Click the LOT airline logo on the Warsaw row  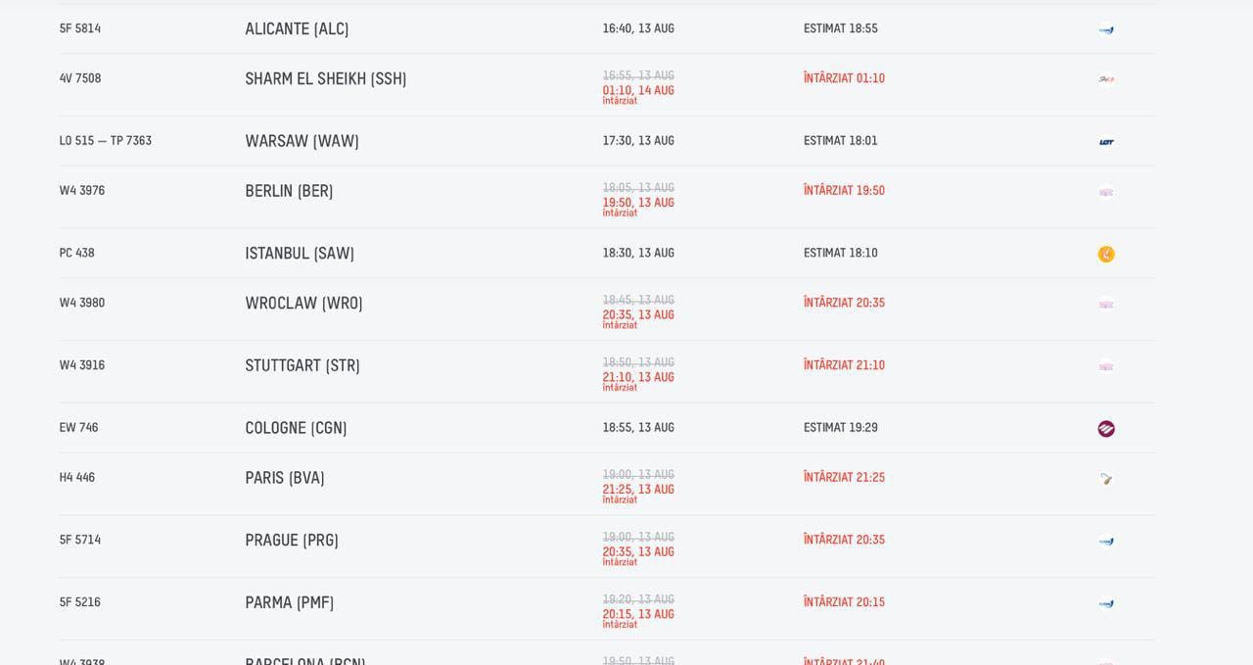[1106, 142]
